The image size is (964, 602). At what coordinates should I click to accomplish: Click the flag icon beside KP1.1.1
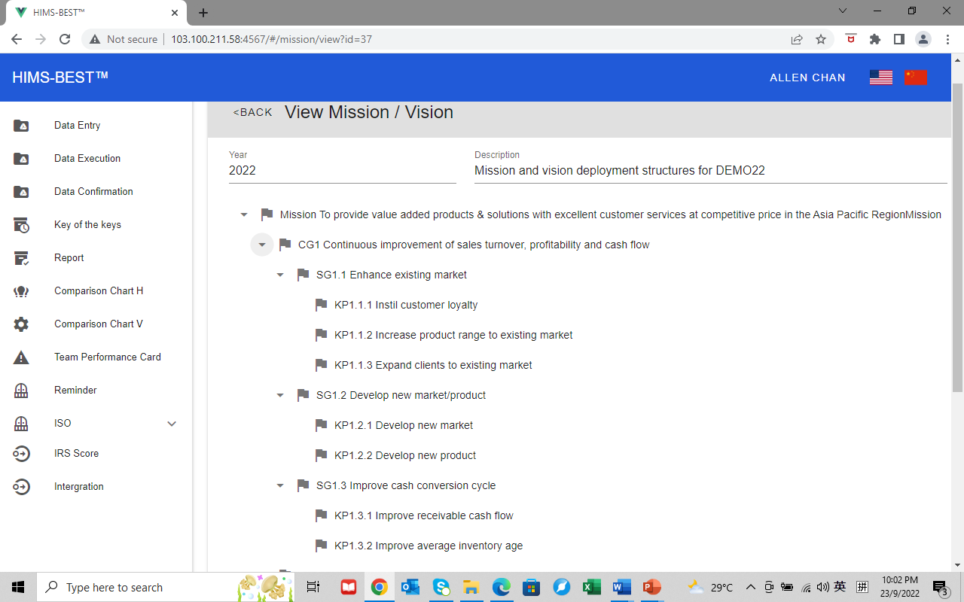pyautogui.click(x=321, y=305)
